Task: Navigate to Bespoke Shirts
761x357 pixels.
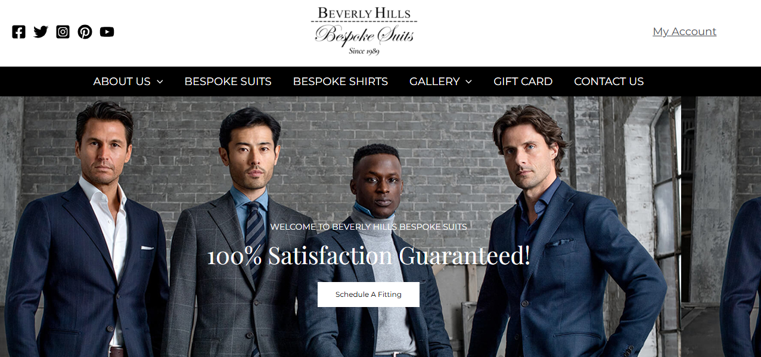Action: coord(340,82)
